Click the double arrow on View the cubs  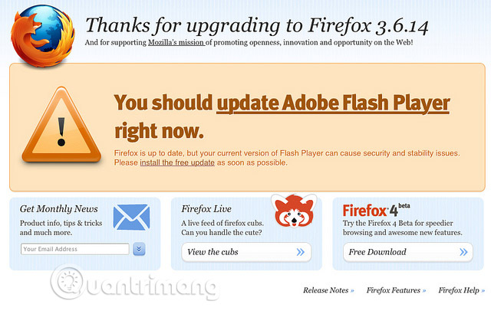point(300,252)
